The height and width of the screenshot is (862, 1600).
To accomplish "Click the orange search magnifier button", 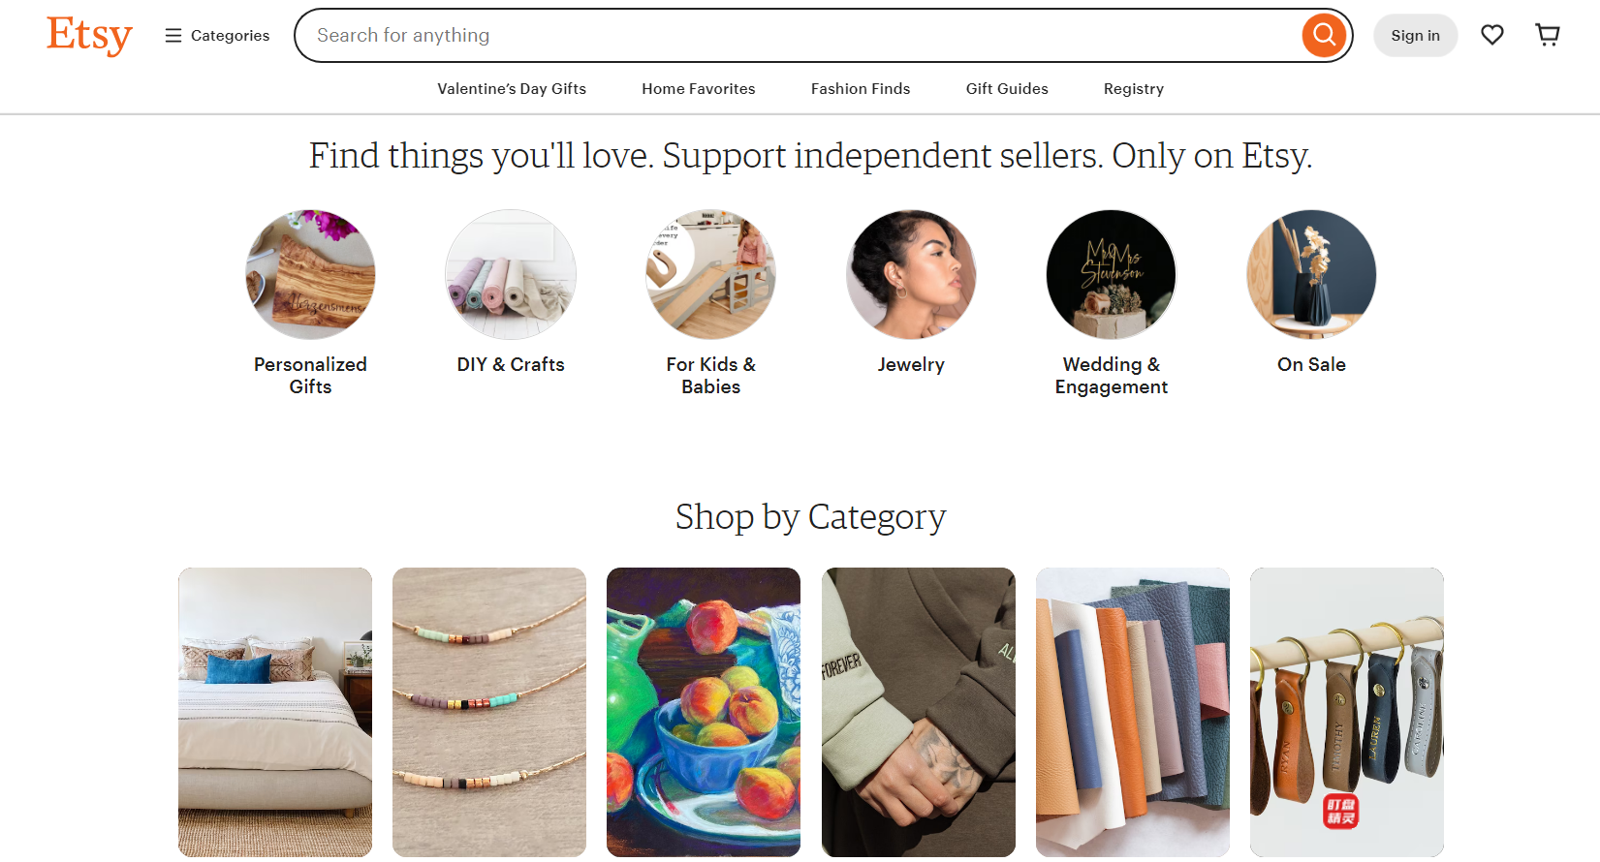I will [1324, 36].
